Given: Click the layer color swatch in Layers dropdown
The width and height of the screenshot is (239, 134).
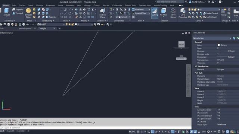Looking at the screenshot, I should [198, 9].
